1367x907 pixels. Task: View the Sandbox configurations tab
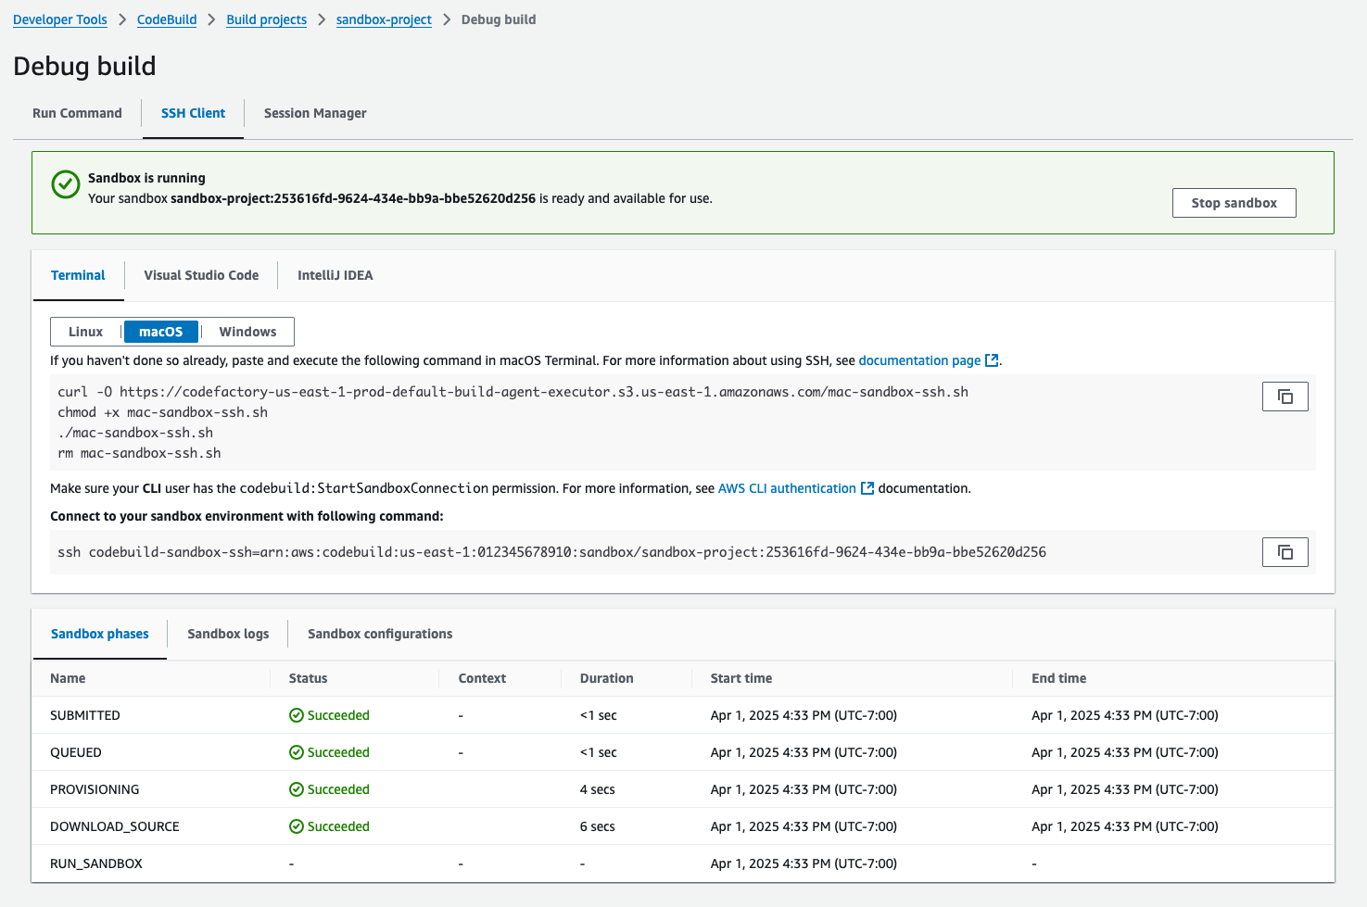coord(379,634)
